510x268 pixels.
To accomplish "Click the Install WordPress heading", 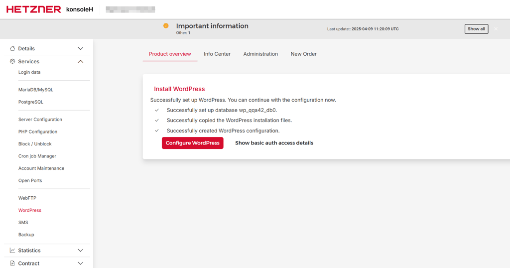I will click(179, 89).
